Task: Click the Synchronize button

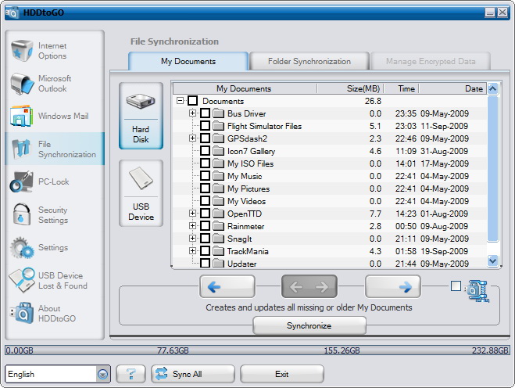Action: pyautogui.click(x=309, y=325)
